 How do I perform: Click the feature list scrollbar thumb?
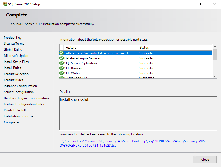pyautogui.click(x=215, y=55)
